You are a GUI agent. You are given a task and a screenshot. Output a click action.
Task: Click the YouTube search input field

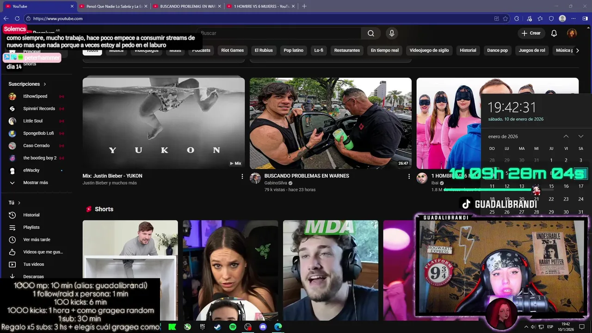(279, 33)
